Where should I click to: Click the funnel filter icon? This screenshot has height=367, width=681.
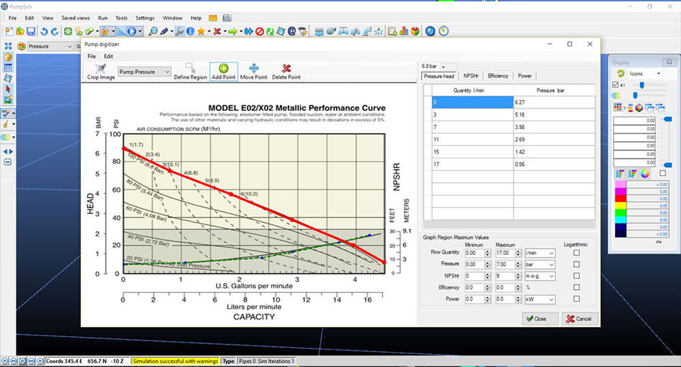pyautogui.click(x=303, y=31)
